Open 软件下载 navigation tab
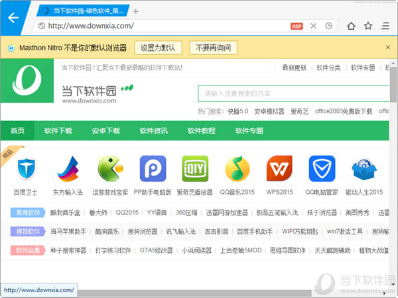The width and height of the screenshot is (398, 298). coord(58,130)
